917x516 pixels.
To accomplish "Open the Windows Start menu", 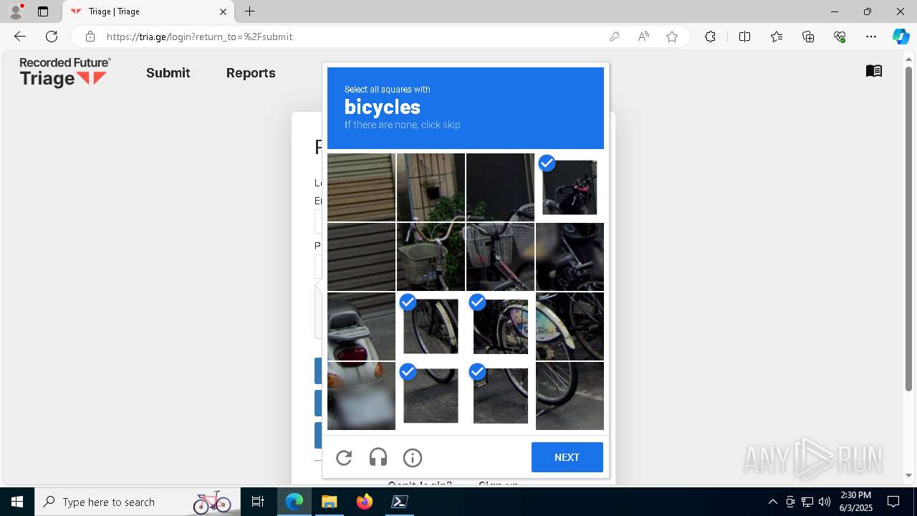I will pos(17,502).
